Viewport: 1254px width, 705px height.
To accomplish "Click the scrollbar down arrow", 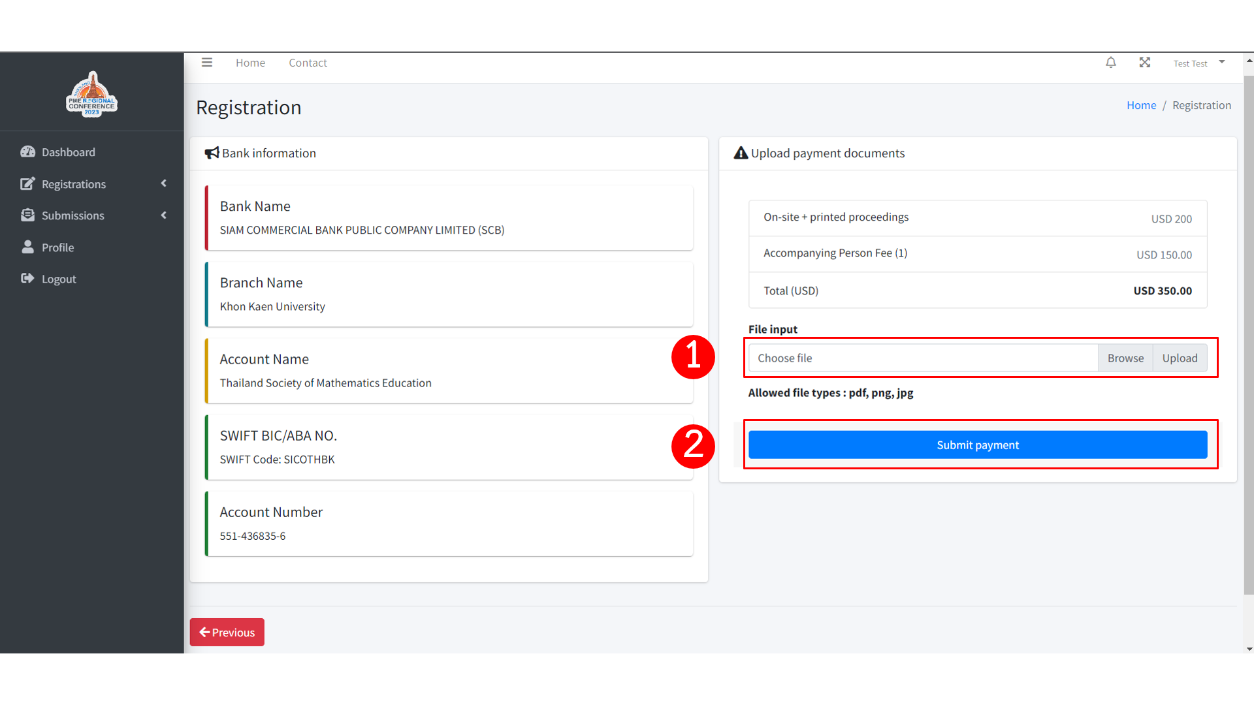I will click(x=1249, y=649).
